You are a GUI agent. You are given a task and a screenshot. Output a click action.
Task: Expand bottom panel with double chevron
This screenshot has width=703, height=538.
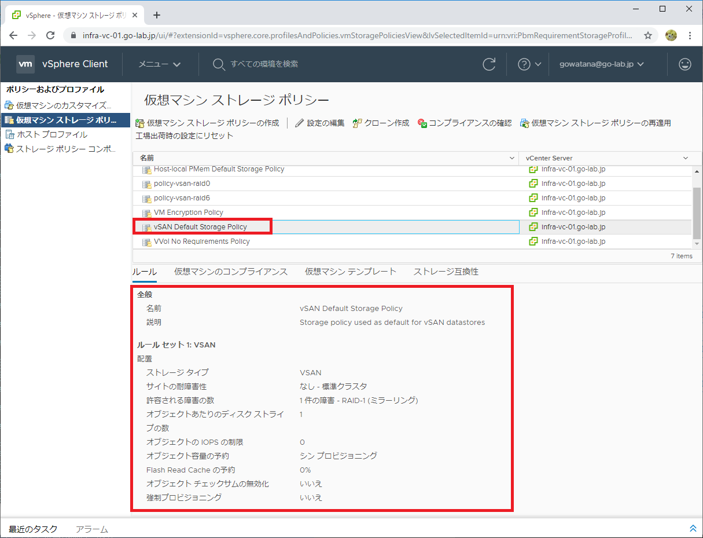(x=693, y=528)
